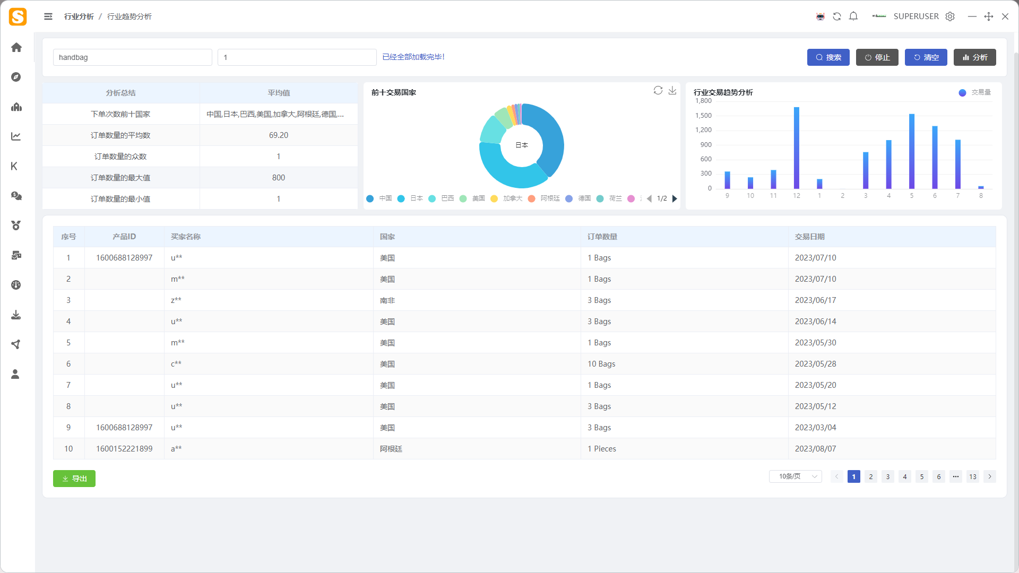Open the medal ranking icon in sidebar
Screen dimensions: 1019x573
[x=16, y=226]
